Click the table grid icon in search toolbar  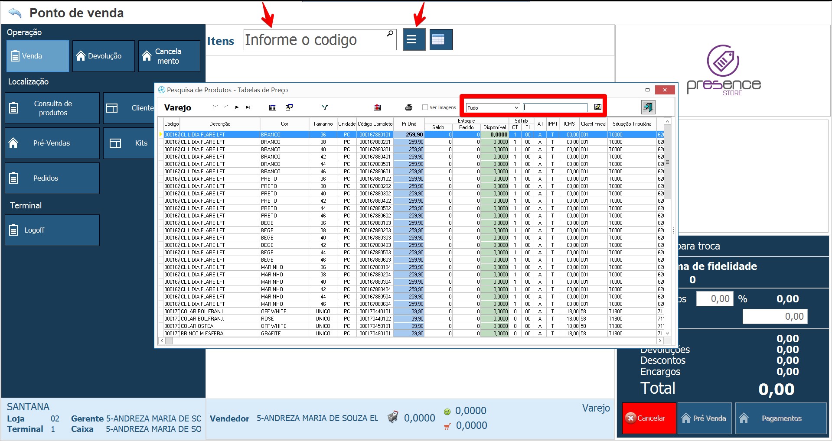click(273, 107)
